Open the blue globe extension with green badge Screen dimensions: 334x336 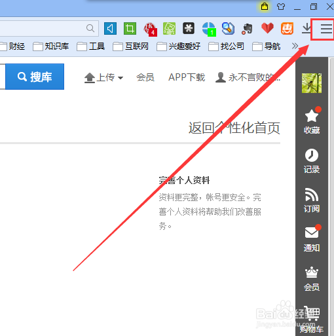click(209, 29)
